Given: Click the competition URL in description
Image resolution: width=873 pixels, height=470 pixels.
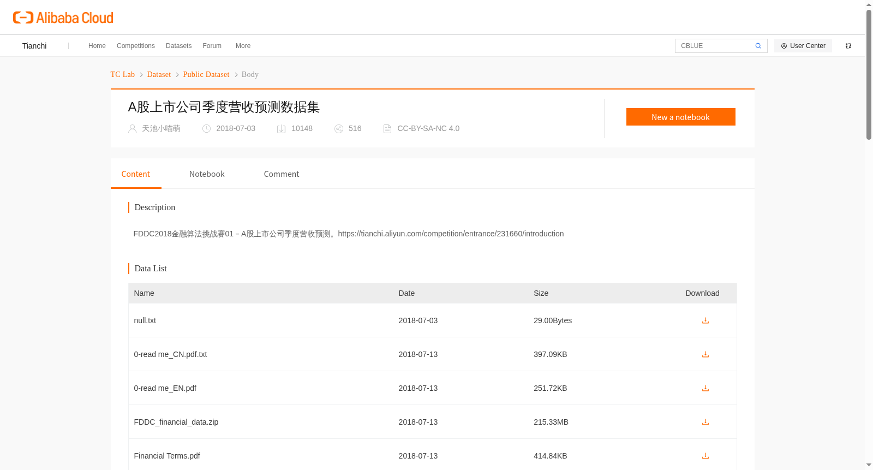Looking at the screenshot, I should click(x=451, y=234).
